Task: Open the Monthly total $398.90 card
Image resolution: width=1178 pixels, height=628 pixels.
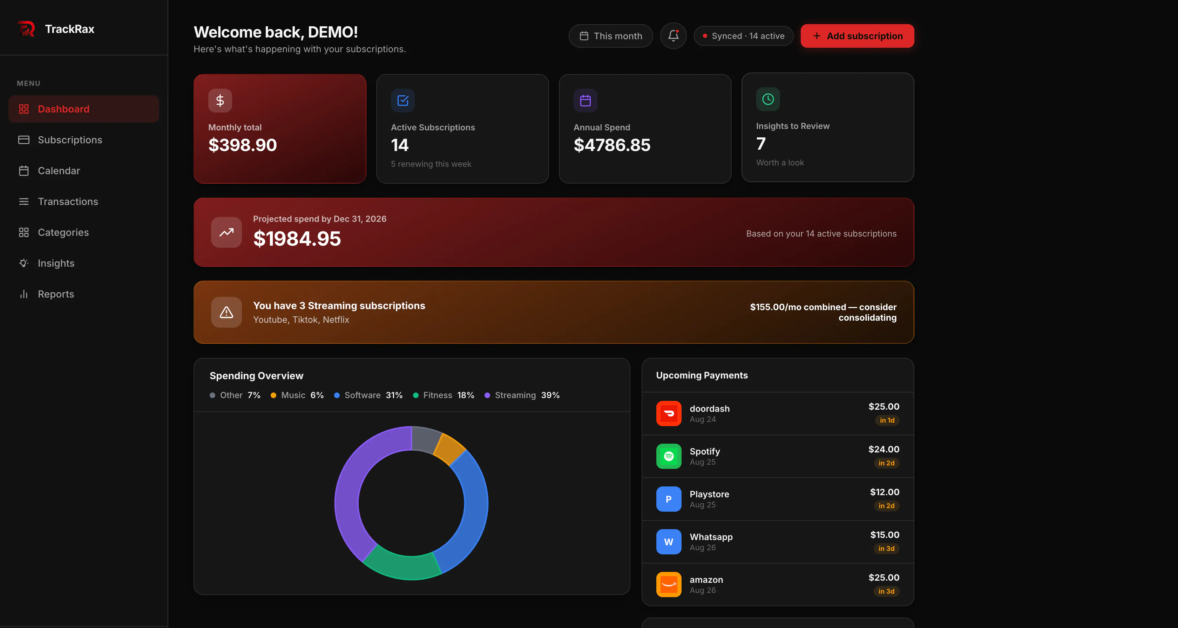Action: click(280, 129)
